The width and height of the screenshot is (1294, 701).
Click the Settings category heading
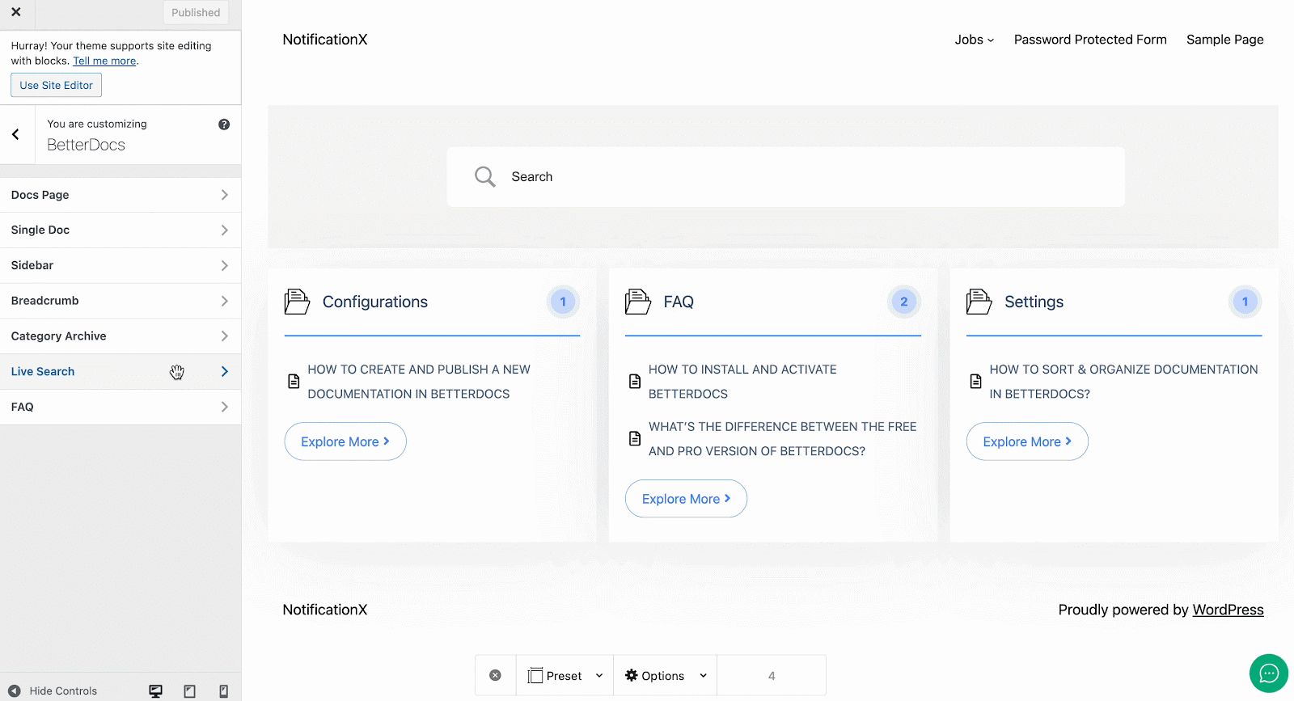click(1034, 302)
